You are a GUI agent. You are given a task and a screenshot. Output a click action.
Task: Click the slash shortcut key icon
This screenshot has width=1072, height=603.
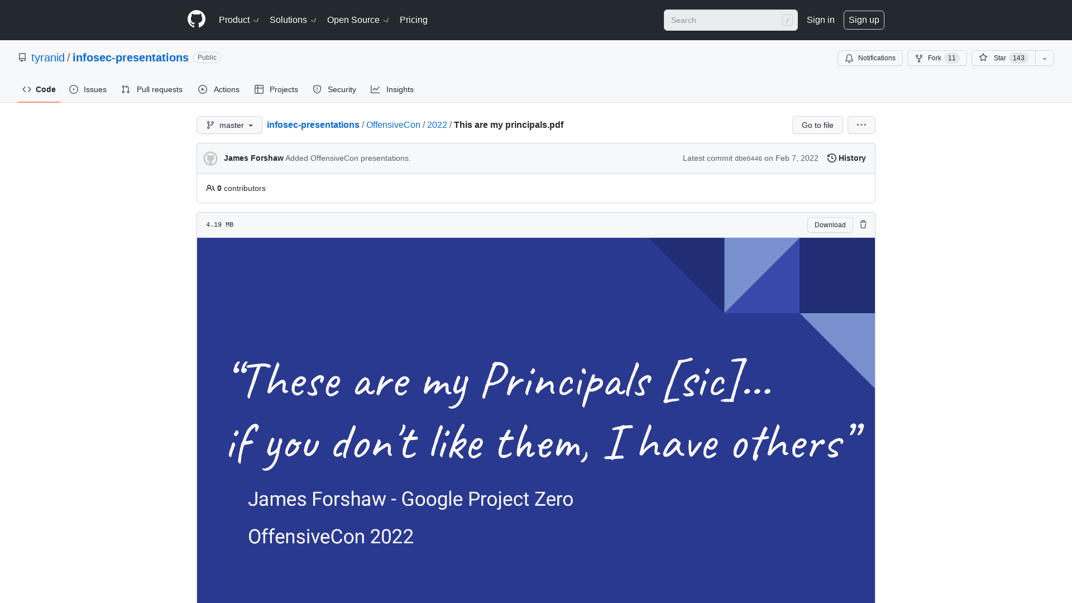(x=787, y=20)
